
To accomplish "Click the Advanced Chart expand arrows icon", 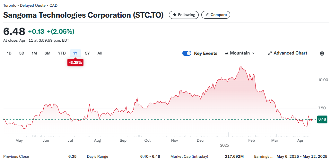I will [x=270, y=53].
